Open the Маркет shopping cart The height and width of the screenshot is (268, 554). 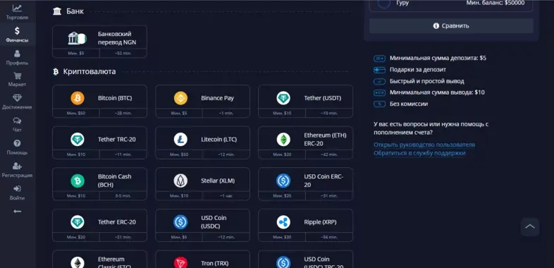(17, 75)
